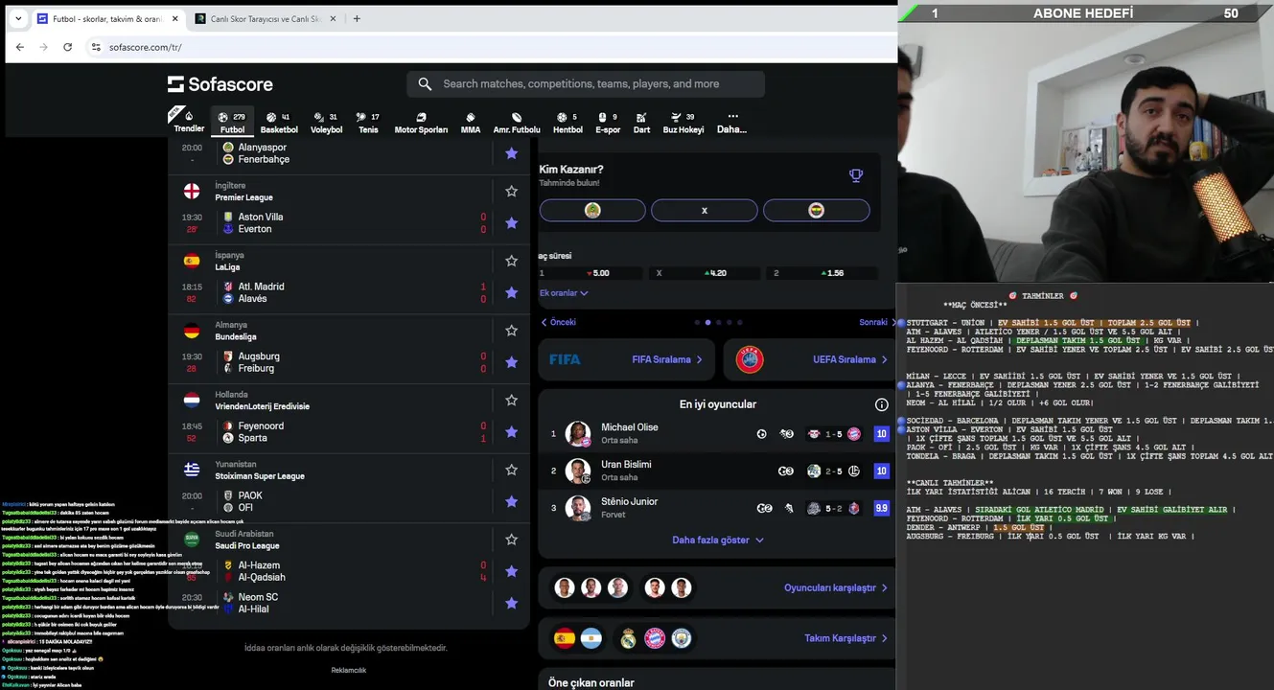Select the Hentbol sport icon
This screenshot has width=1274, height=690.
[568, 122]
